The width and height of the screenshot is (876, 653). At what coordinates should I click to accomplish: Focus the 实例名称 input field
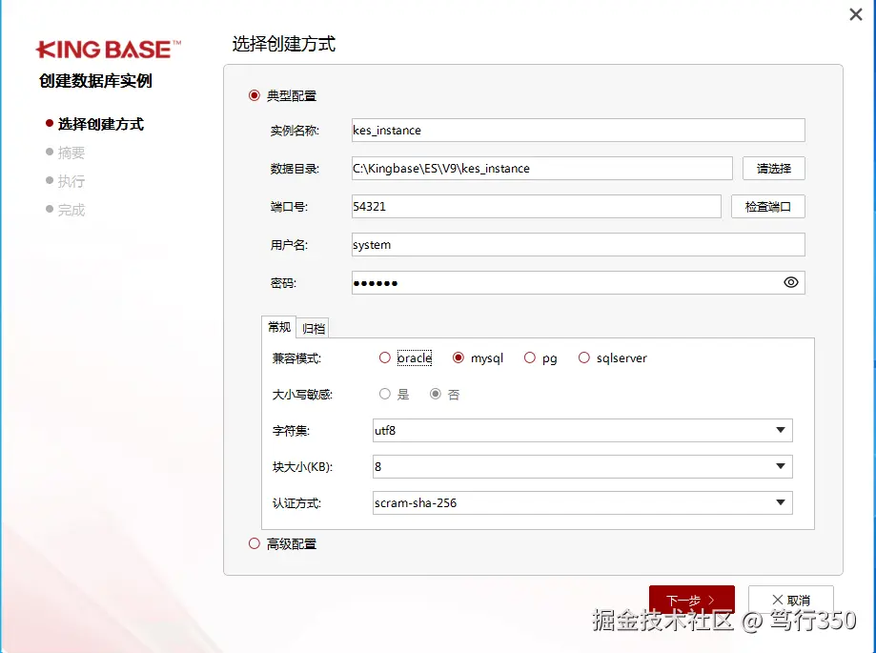[x=579, y=131]
